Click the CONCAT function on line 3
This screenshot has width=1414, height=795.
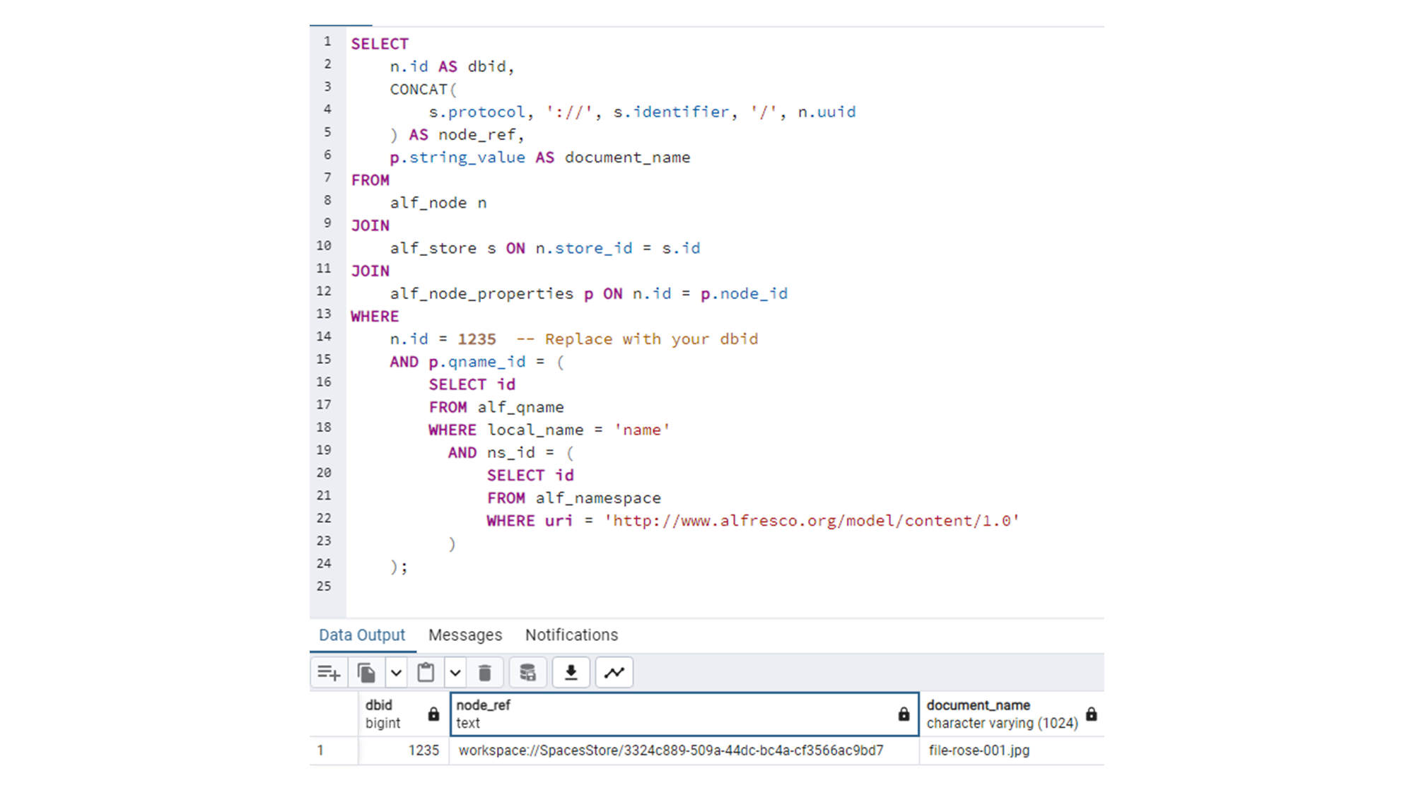click(419, 90)
